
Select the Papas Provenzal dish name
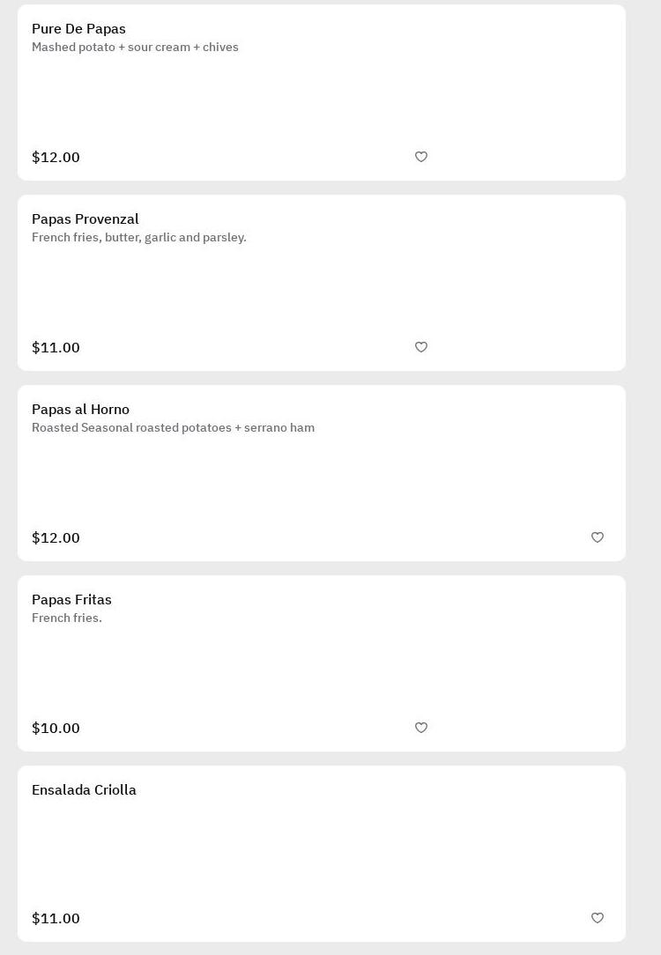(85, 219)
